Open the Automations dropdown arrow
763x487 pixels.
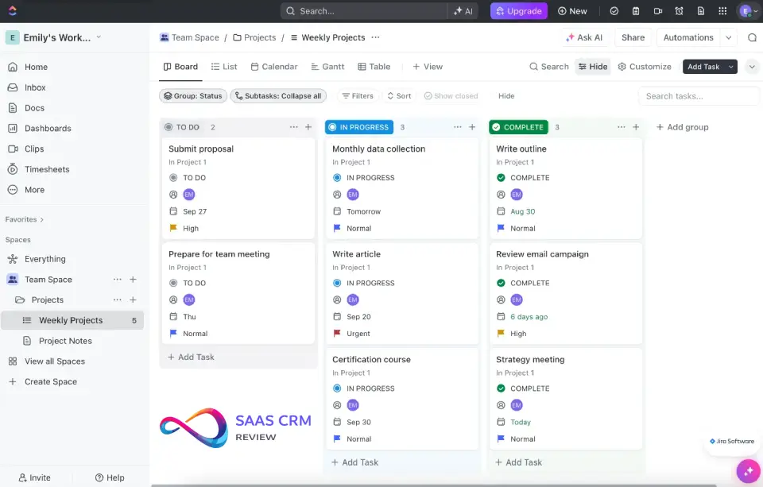click(729, 37)
